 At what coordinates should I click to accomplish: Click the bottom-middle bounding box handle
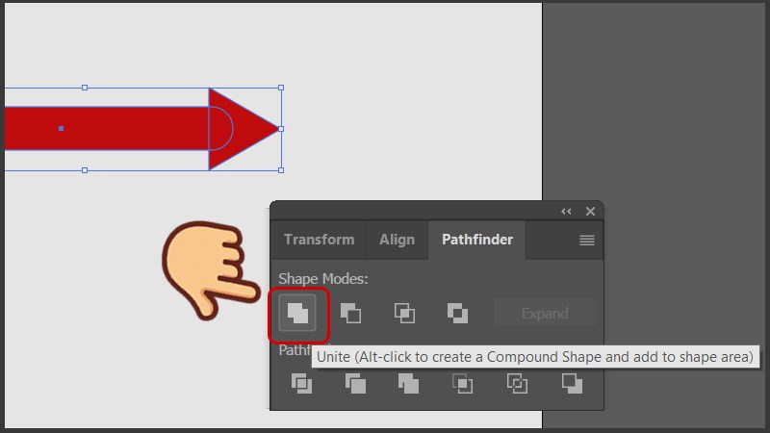pos(85,170)
